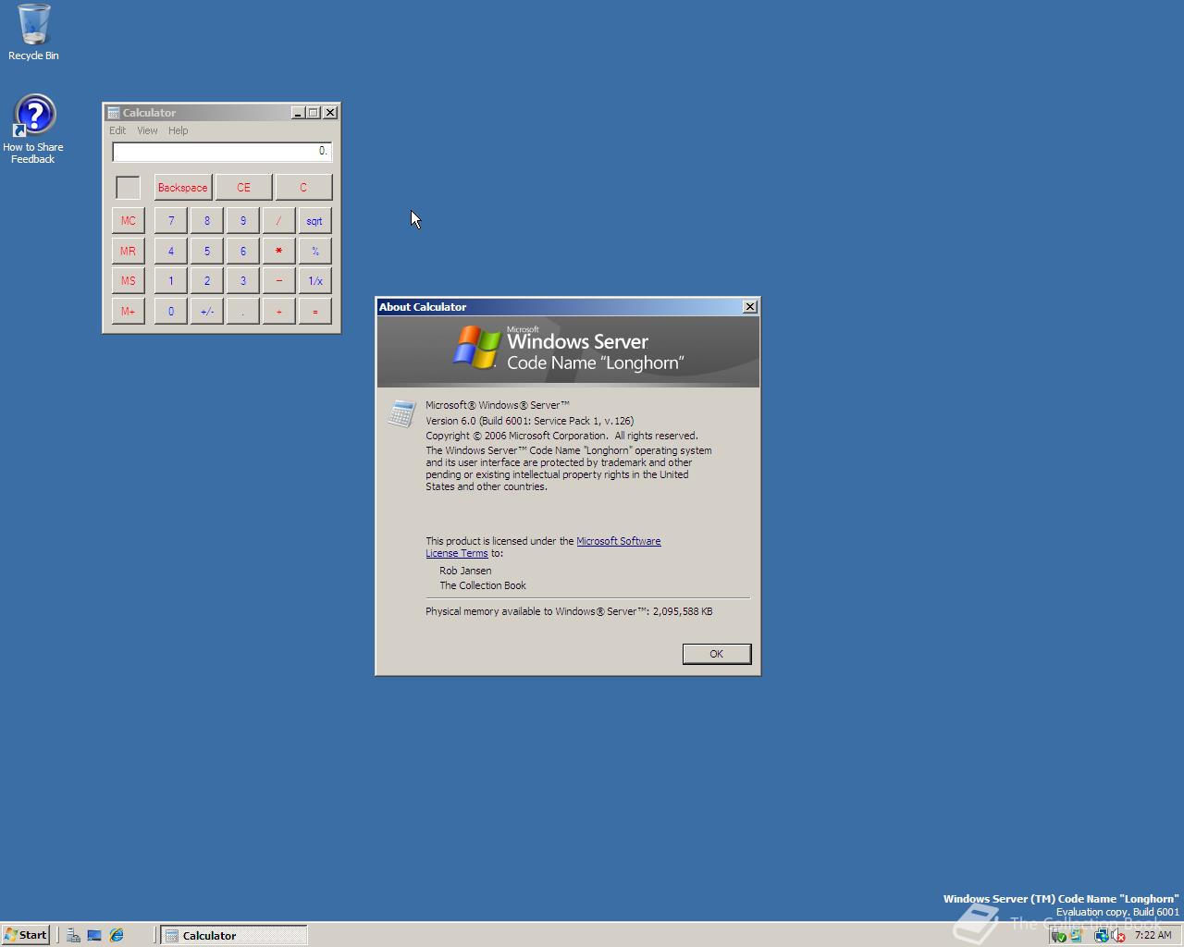Close the Calculator window
The width and height of the screenshot is (1184, 947).
pyautogui.click(x=330, y=113)
